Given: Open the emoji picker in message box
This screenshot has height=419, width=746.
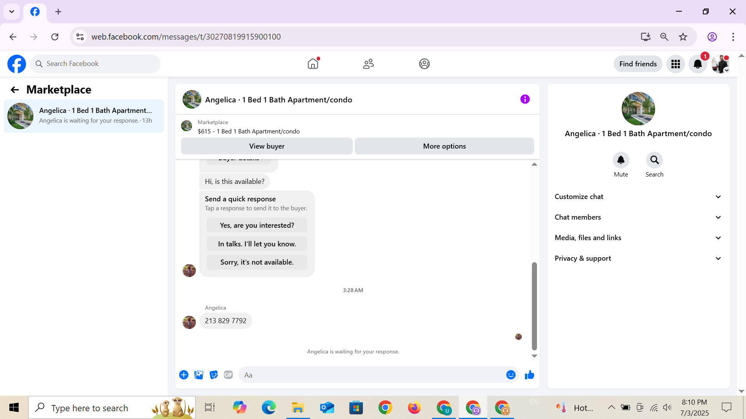Looking at the screenshot, I should (511, 375).
